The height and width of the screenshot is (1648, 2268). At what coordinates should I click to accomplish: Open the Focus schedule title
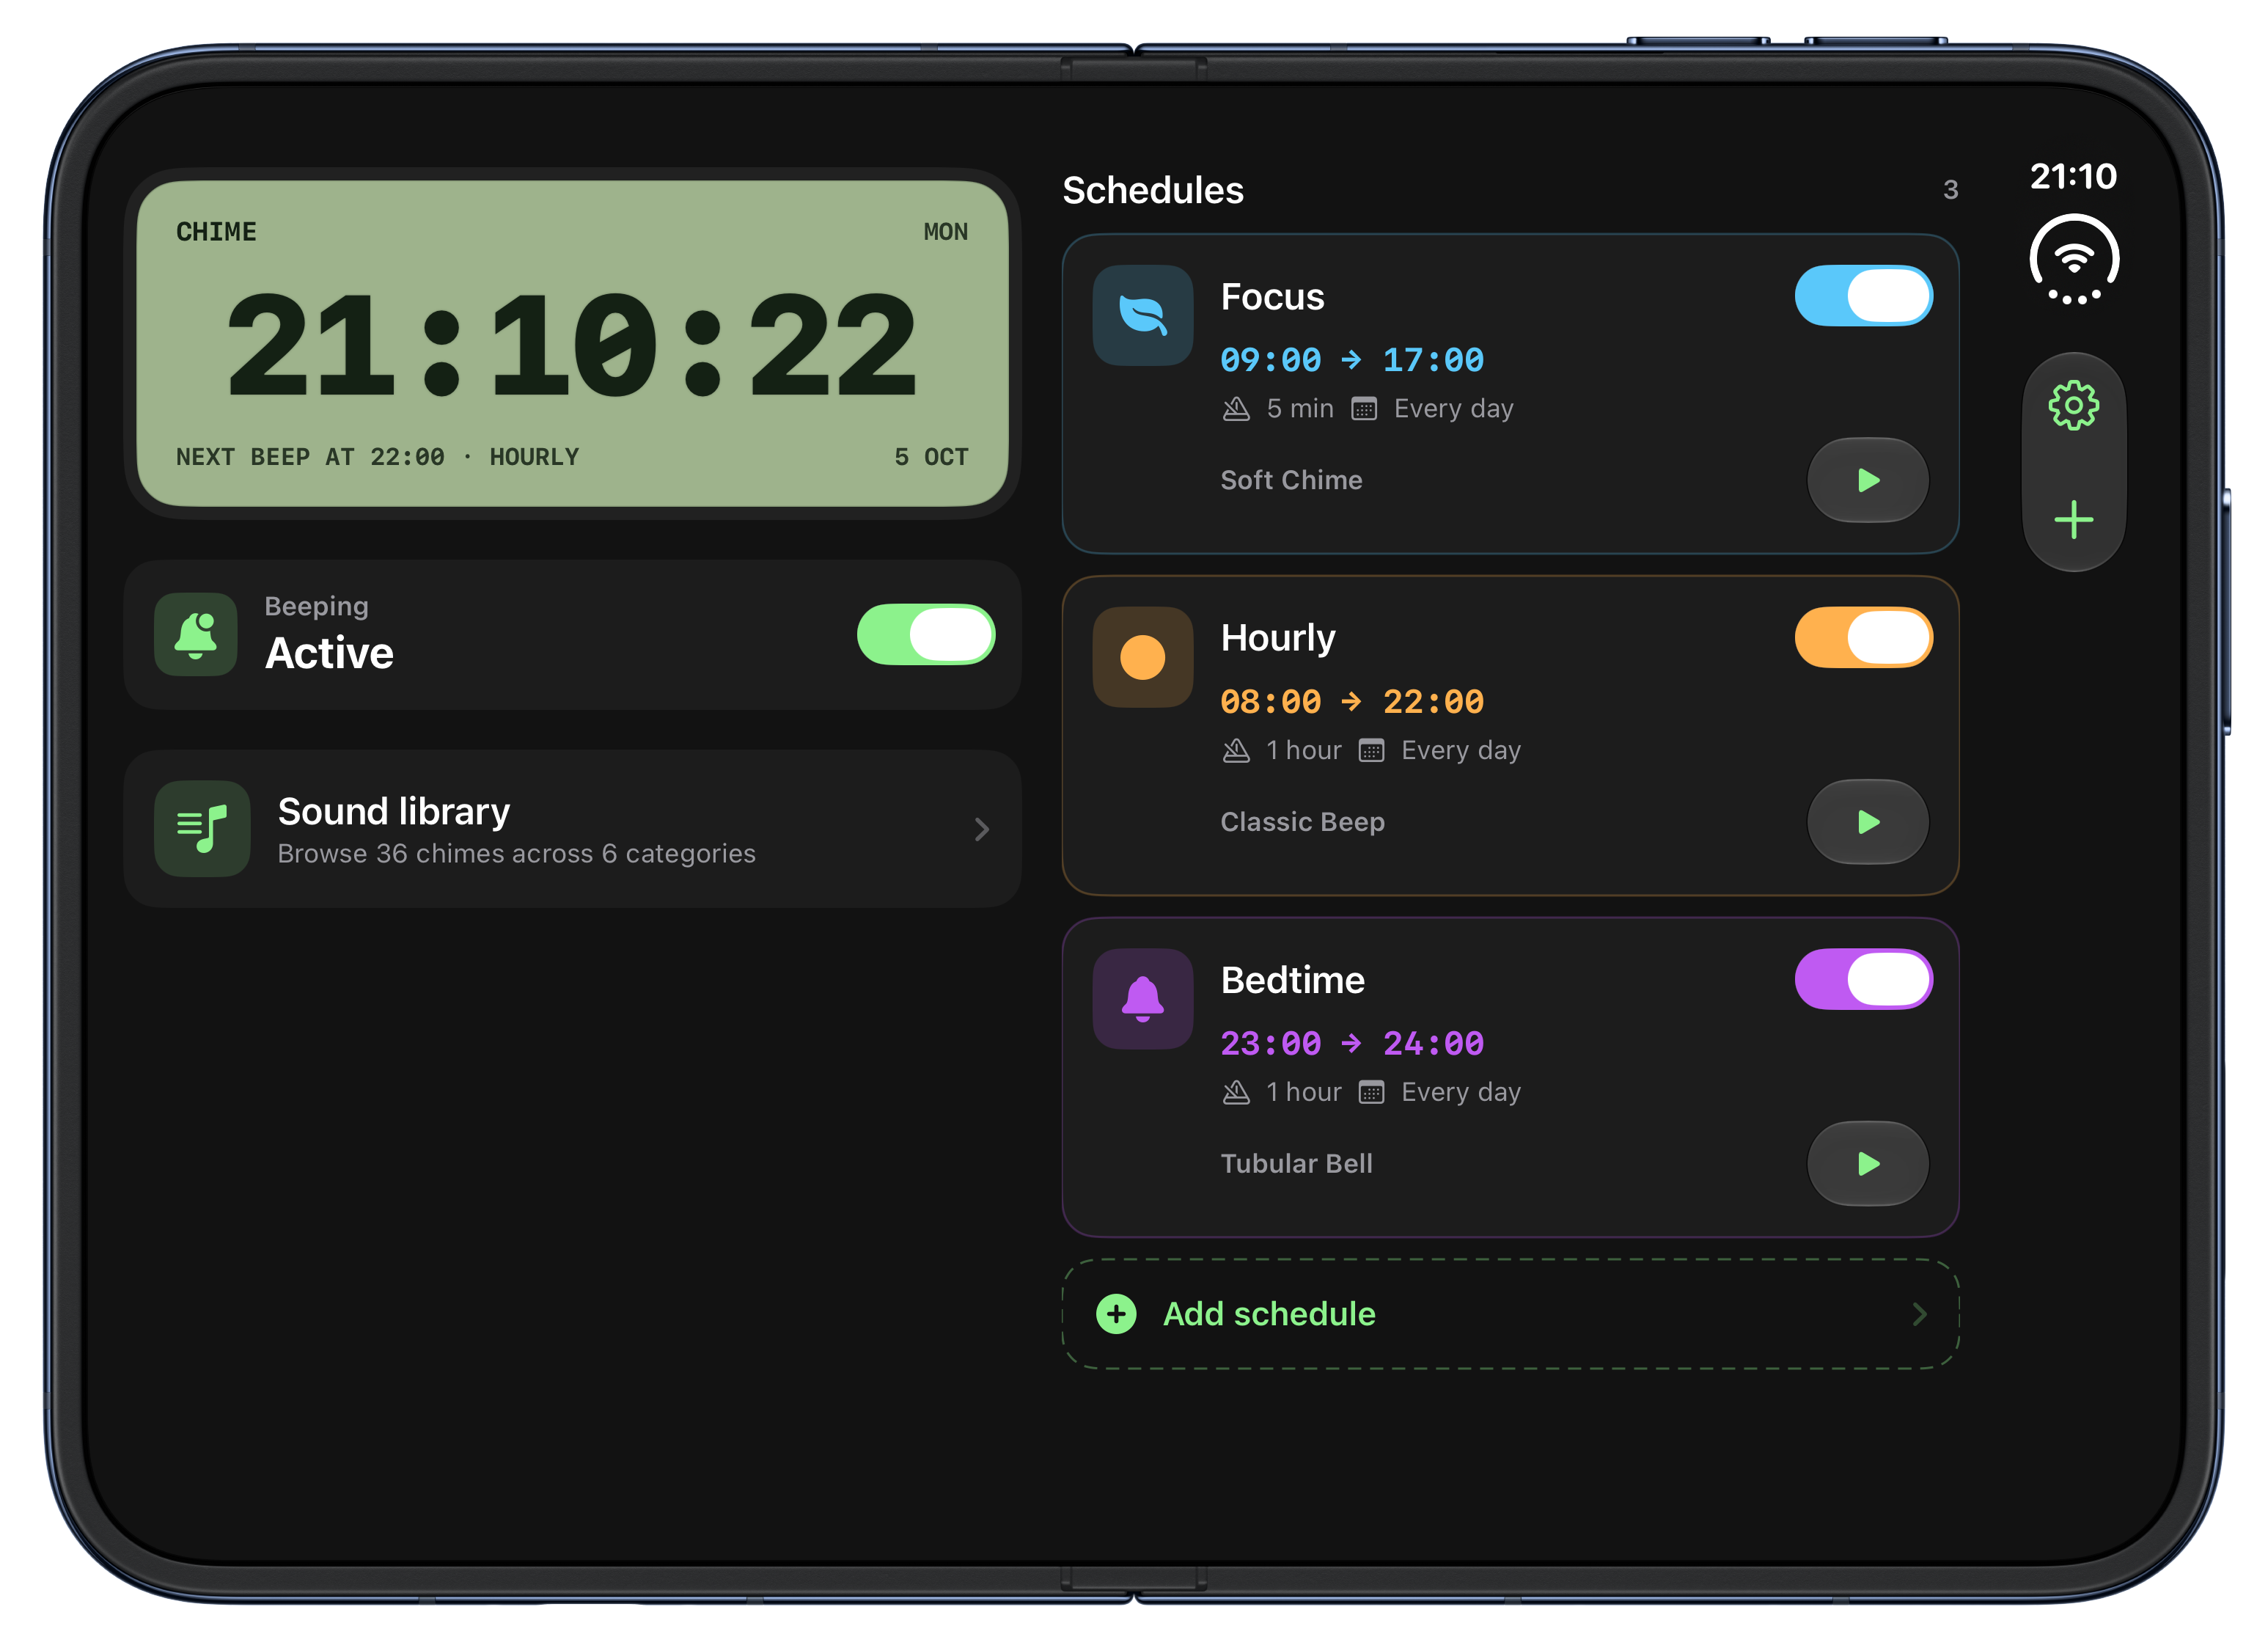pos(1272,297)
